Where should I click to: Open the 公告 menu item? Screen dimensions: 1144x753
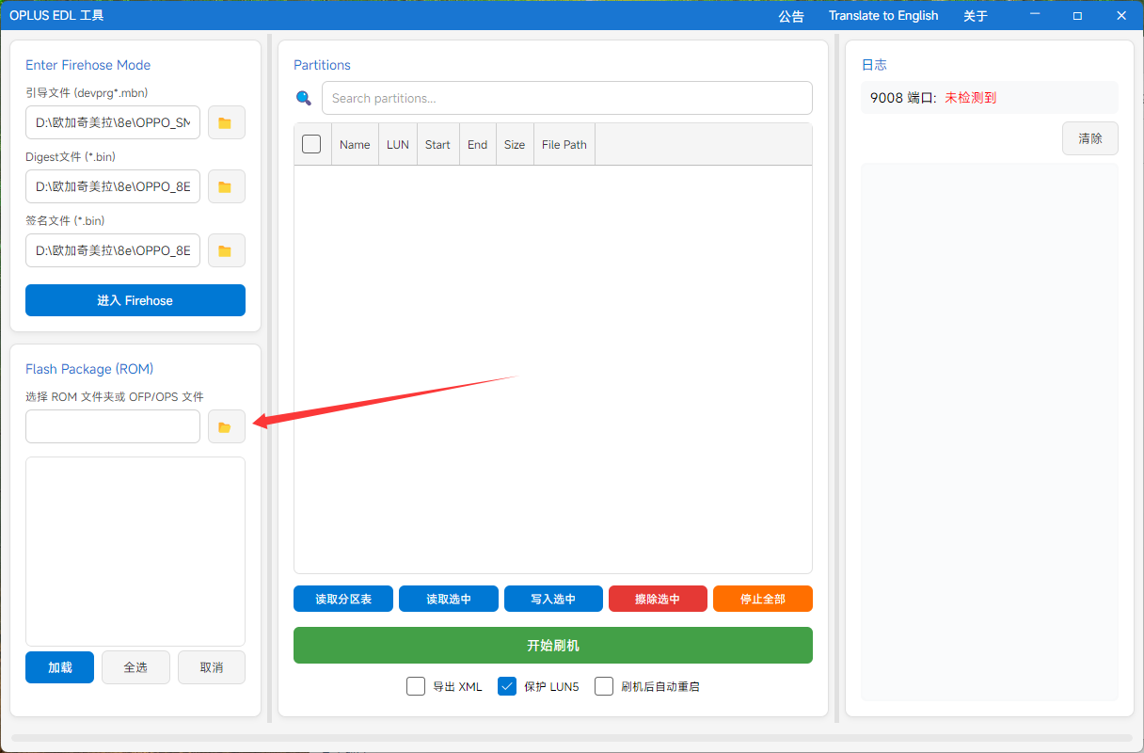[x=791, y=16]
